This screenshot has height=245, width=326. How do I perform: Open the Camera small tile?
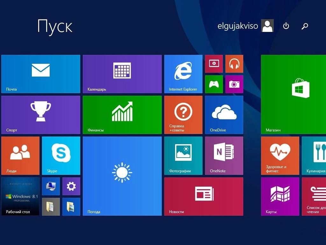point(234,84)
